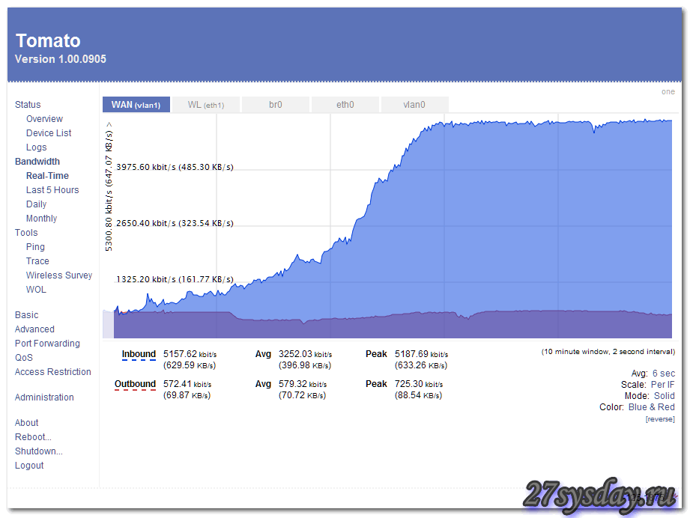Open Device List
The height and width of the screenshot is (518, 690).
49,132
